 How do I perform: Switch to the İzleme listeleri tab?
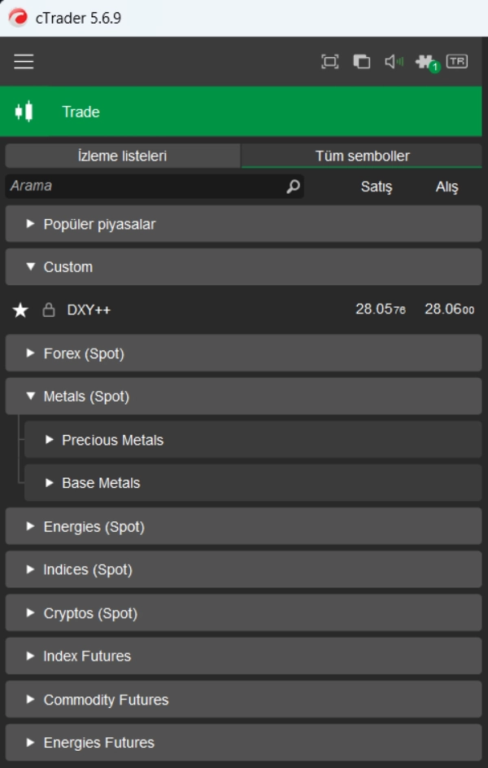120,156
